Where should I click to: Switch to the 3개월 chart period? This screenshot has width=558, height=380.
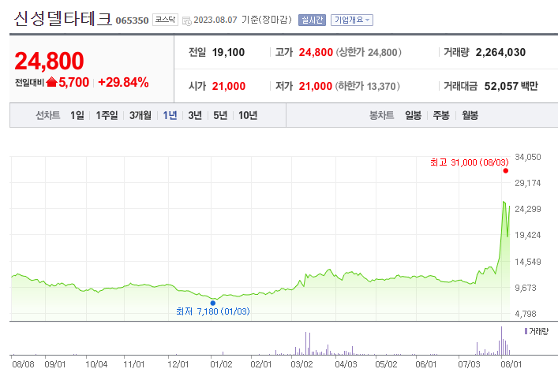click(x=140, y=115)
